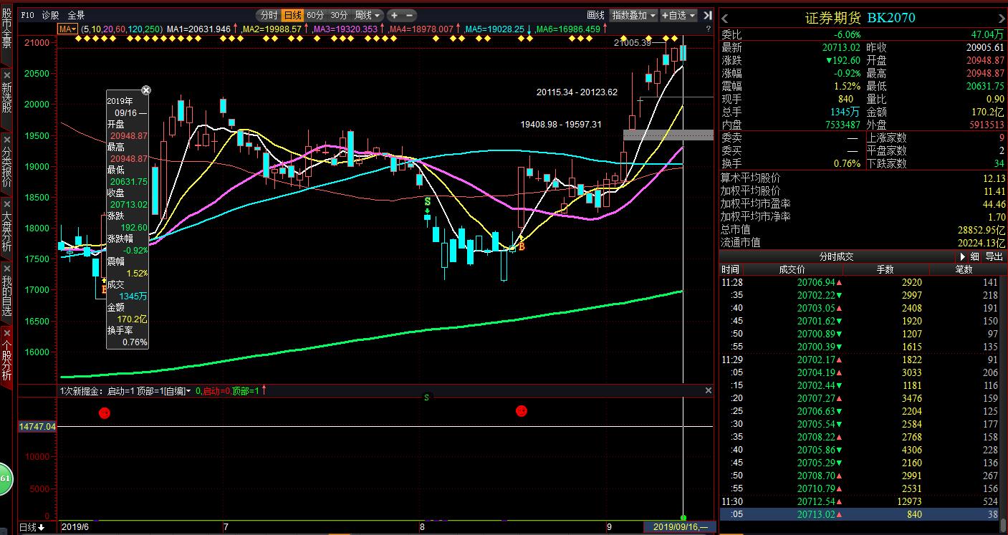This screenshot has width=1008, height=535.
Task: Zoom out chart with minus button
Action: pos(410,15)
